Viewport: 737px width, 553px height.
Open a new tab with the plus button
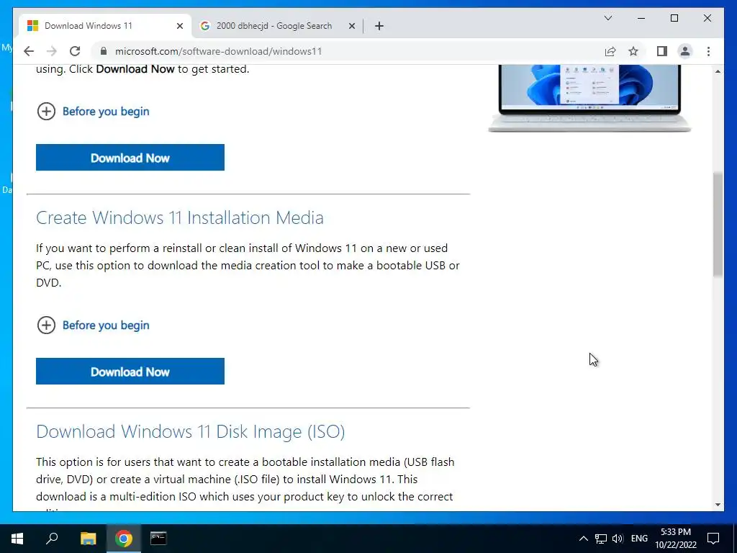379,26
